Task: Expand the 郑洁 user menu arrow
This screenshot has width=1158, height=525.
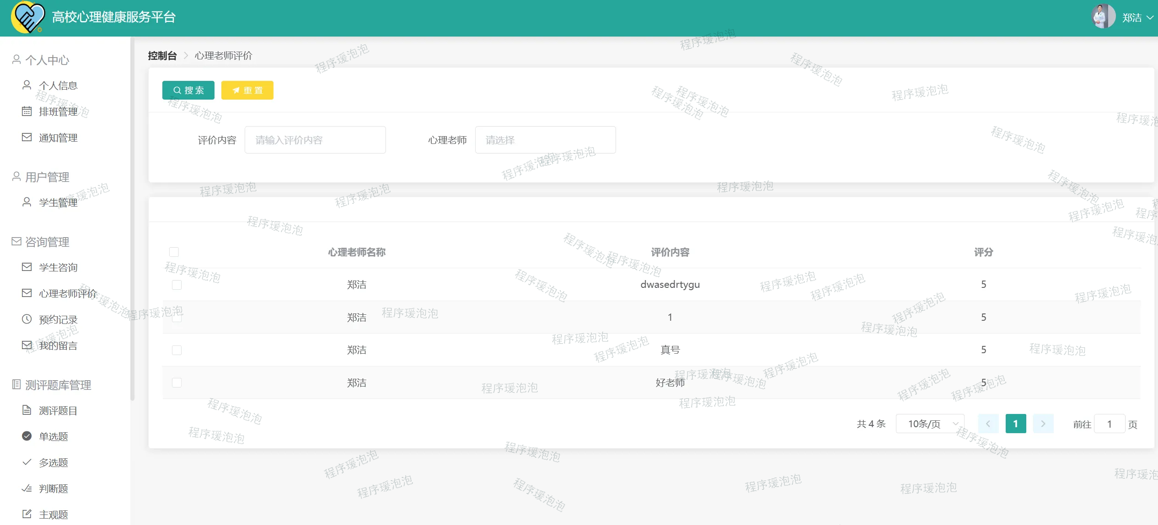Action: 1150,17
